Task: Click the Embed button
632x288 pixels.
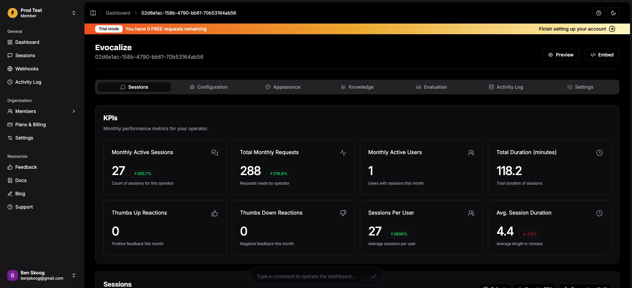Action: tap(602, 55)
